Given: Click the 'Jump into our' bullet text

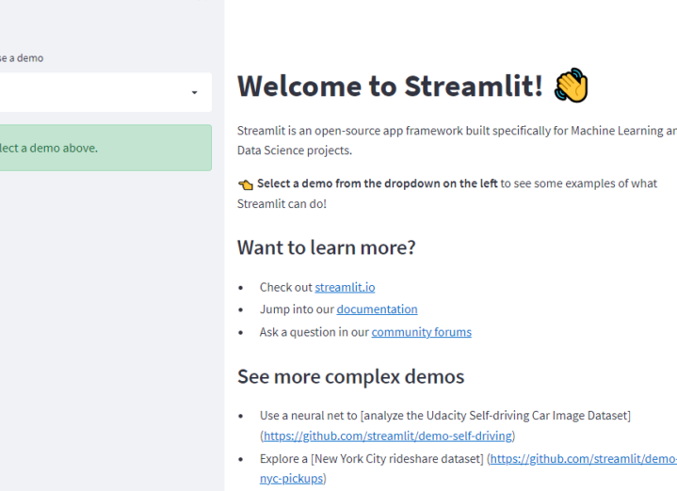Looking at the screenshot, I should coord(297,309).
